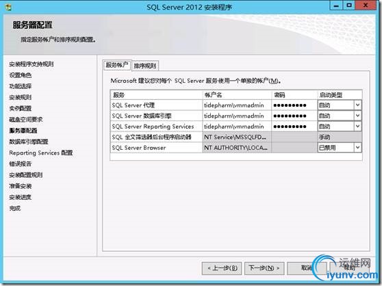
Task: Click the 服务 column header
Action: click(x=156, y=95)
